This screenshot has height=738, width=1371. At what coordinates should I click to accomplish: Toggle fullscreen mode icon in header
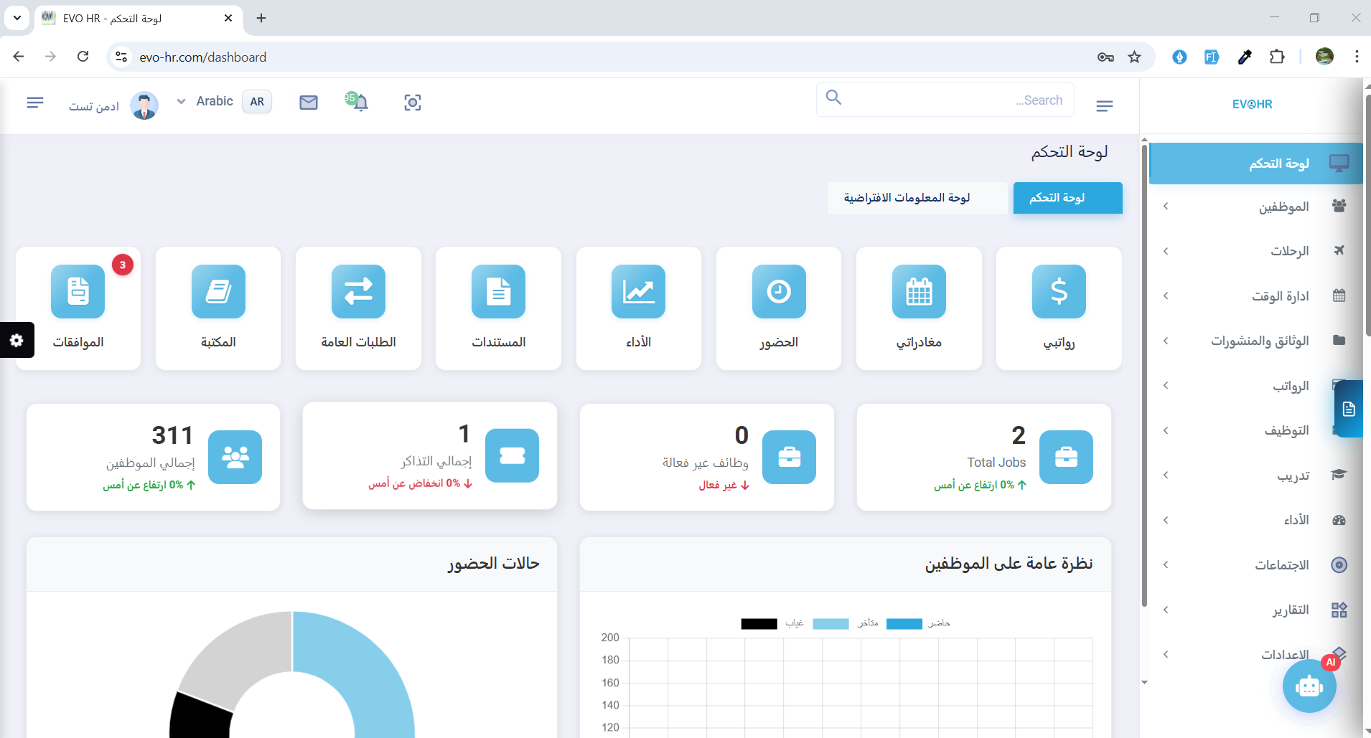pyautogui.click(x=413, y=103)
